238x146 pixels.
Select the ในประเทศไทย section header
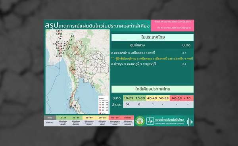coord(153,37)
